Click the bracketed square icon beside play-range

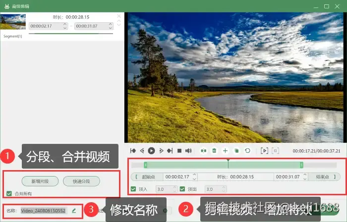[x=275, y=151]
